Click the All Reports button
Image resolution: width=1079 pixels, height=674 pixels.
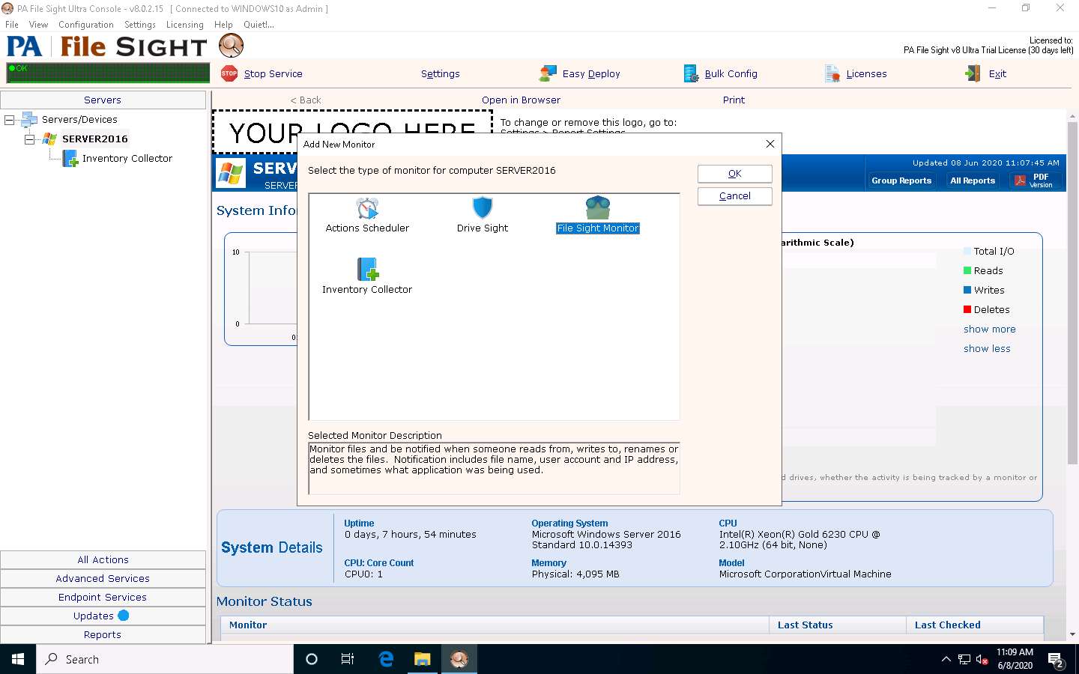pyautogui.click(x=973, y=180)
